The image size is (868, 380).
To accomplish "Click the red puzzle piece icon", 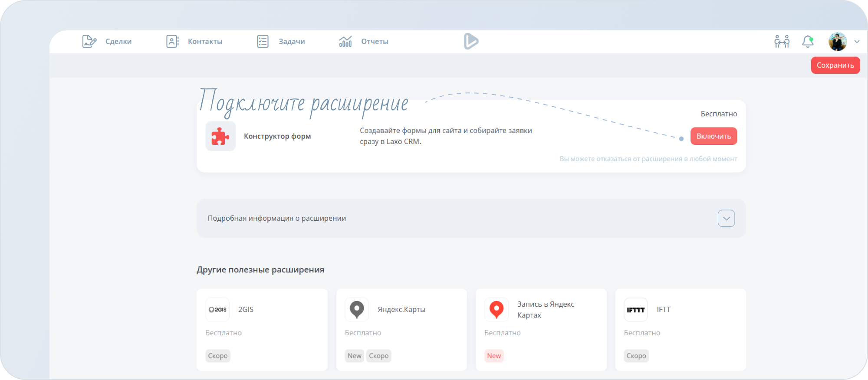I will (220, 136).
